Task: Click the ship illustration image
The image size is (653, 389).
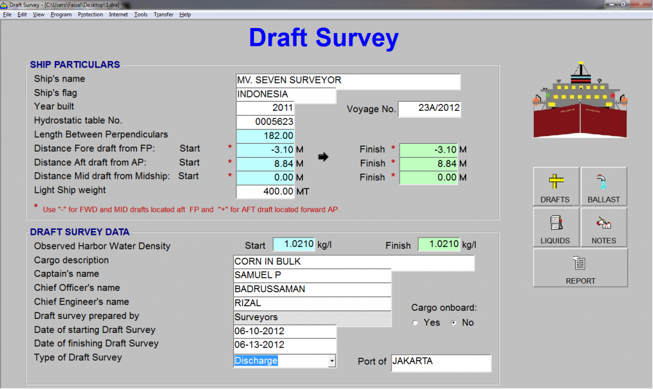Action: point(580,101)
